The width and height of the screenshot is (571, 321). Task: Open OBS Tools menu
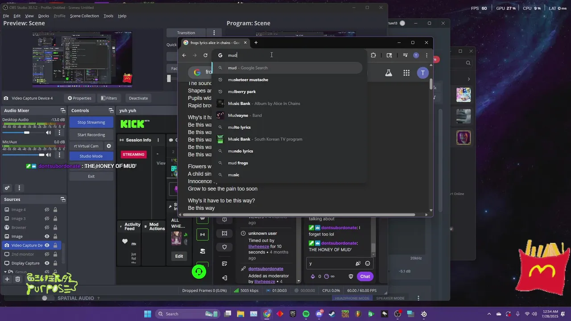pyautogui.click(x=108, y=16)
